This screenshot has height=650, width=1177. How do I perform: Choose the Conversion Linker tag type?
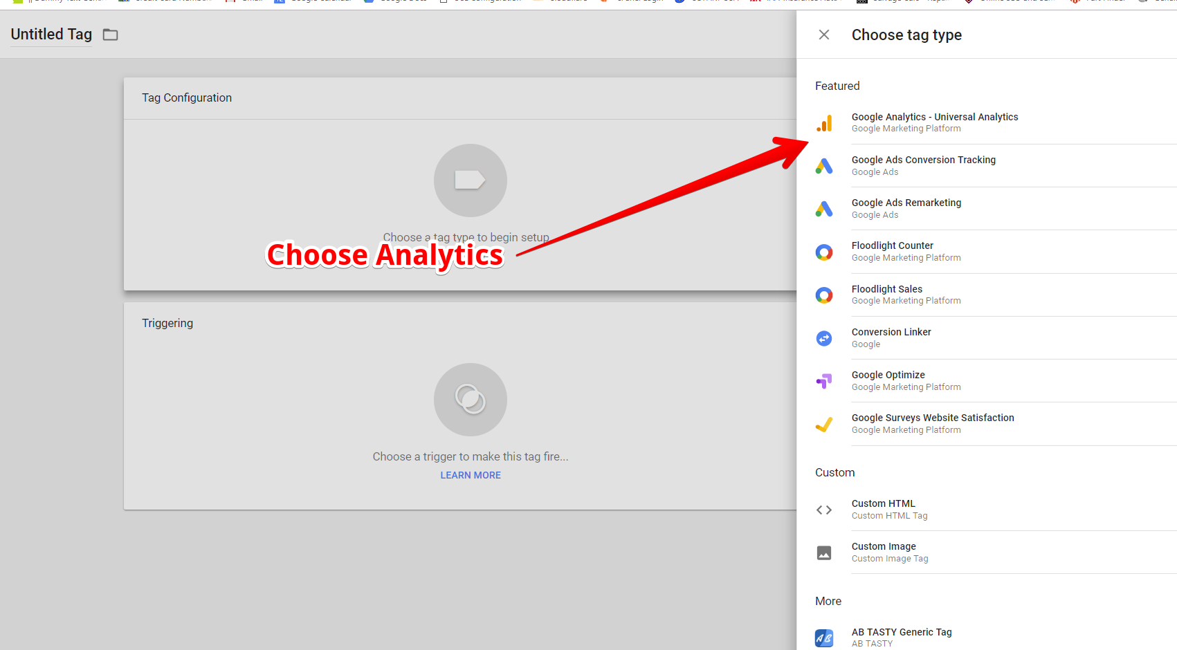click(987, 338)
